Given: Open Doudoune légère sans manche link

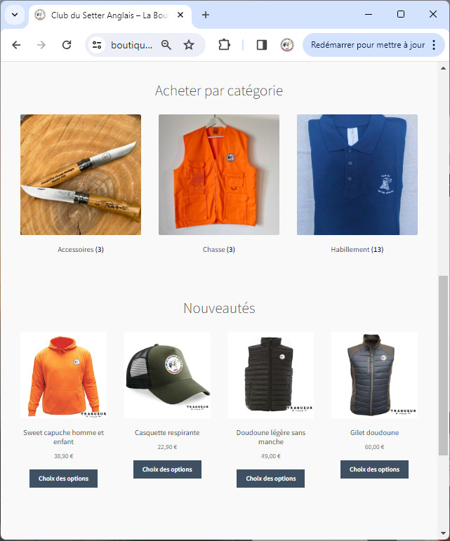Looking at the screenshot, I should click(271, 437).
